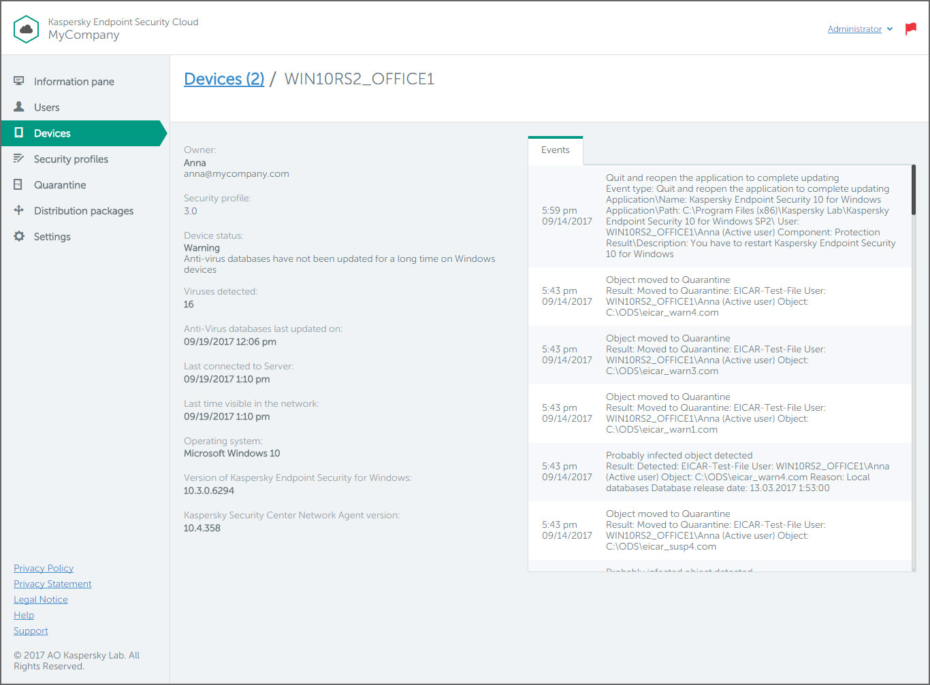Click Network Agent version 10.4.358
This screenshot has height=685, width=930.
click(x=202, y=528)
